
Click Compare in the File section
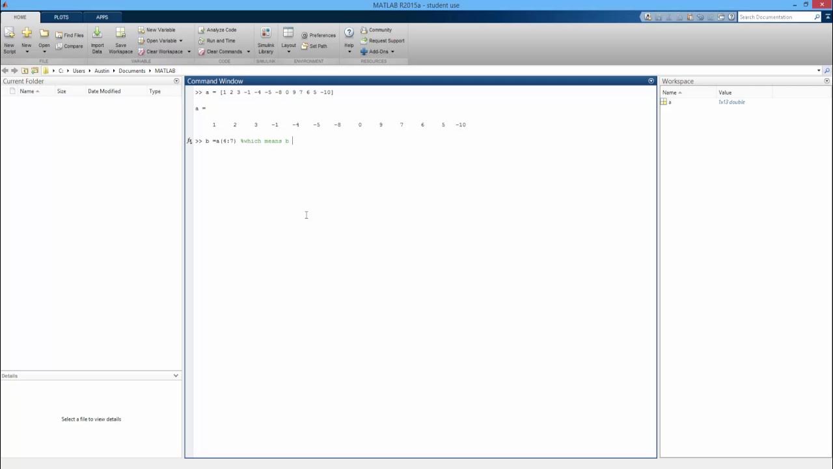70,46
